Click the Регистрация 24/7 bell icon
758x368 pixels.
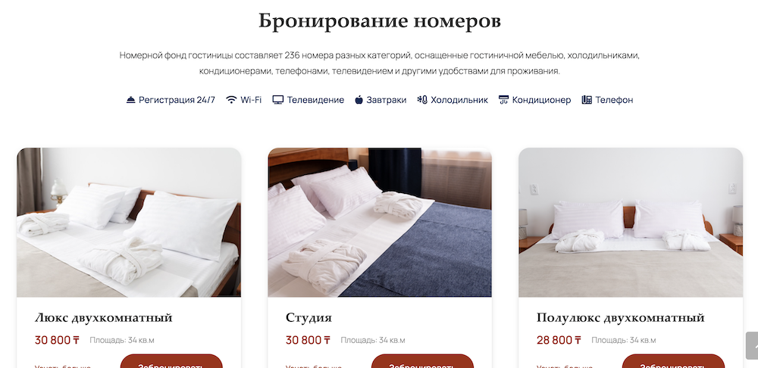click(x=130, y=100)
